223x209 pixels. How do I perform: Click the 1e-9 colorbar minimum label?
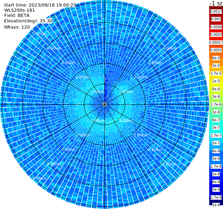pyautogui.click(x=216, y=205)
